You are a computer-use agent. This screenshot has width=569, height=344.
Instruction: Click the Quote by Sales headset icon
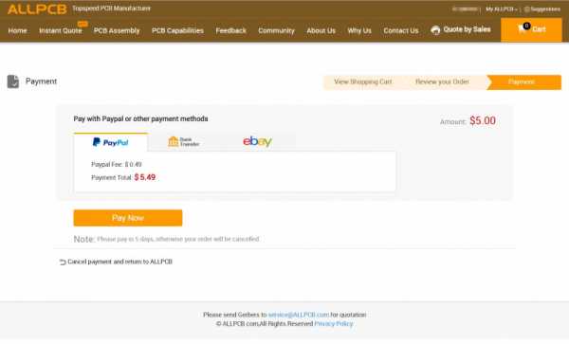435,30
